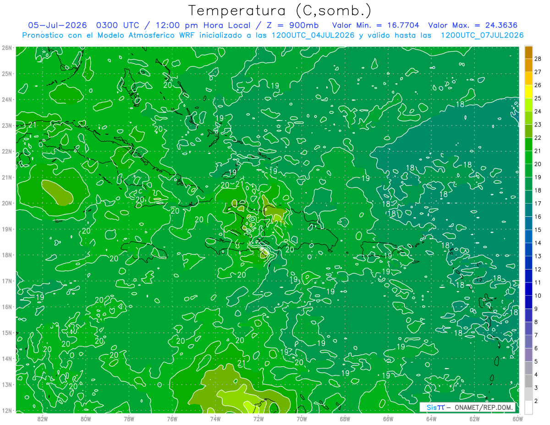Click "Valor Min. = 16.7704" text
Viewport: 550px width, 425px height.
pos(376,25)
